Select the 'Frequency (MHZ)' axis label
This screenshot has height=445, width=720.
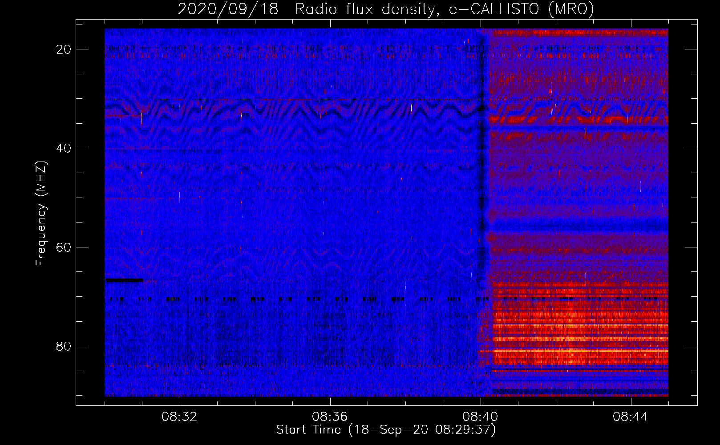tap(41, 214)
